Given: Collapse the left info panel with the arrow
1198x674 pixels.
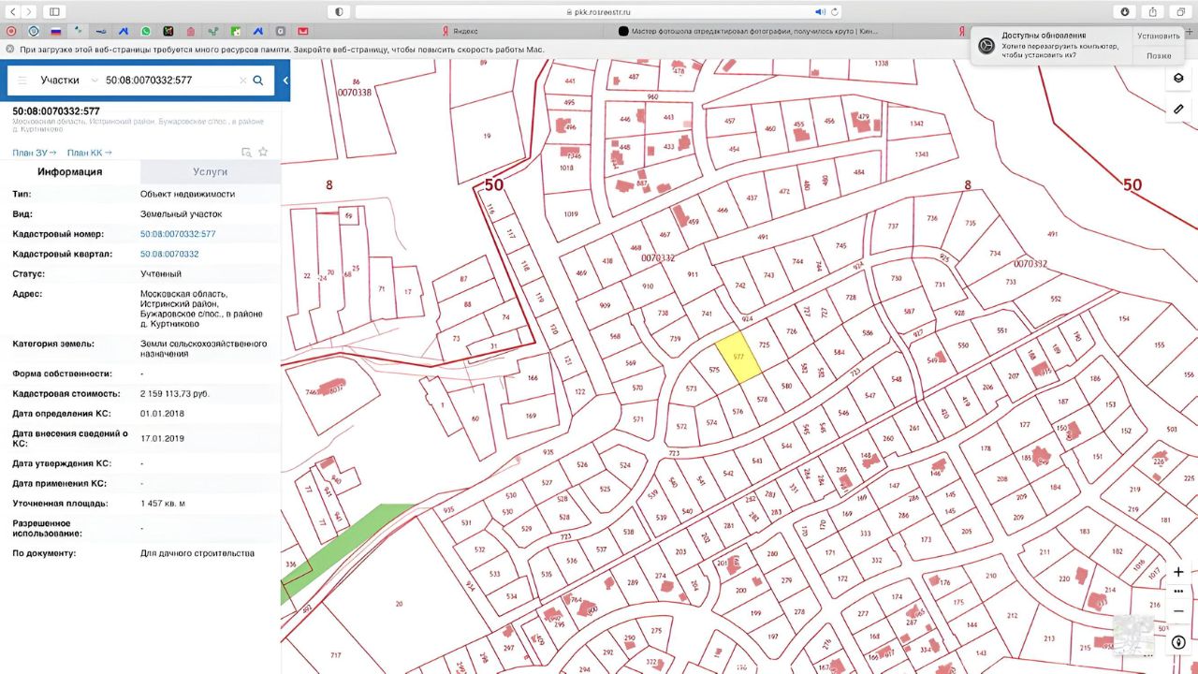Looking at the screenshot, I should tap(285, 81).
